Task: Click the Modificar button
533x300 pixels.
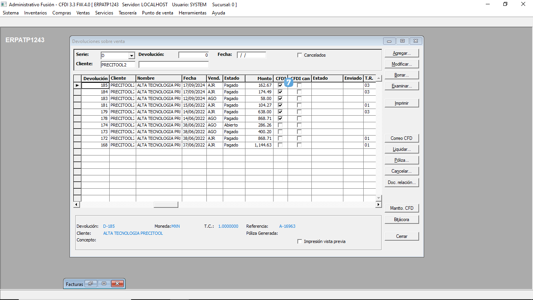Action: tap(402, 64)
